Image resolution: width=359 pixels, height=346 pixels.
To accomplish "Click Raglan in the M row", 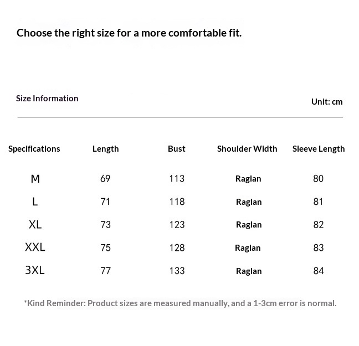I will pos(248,179).
